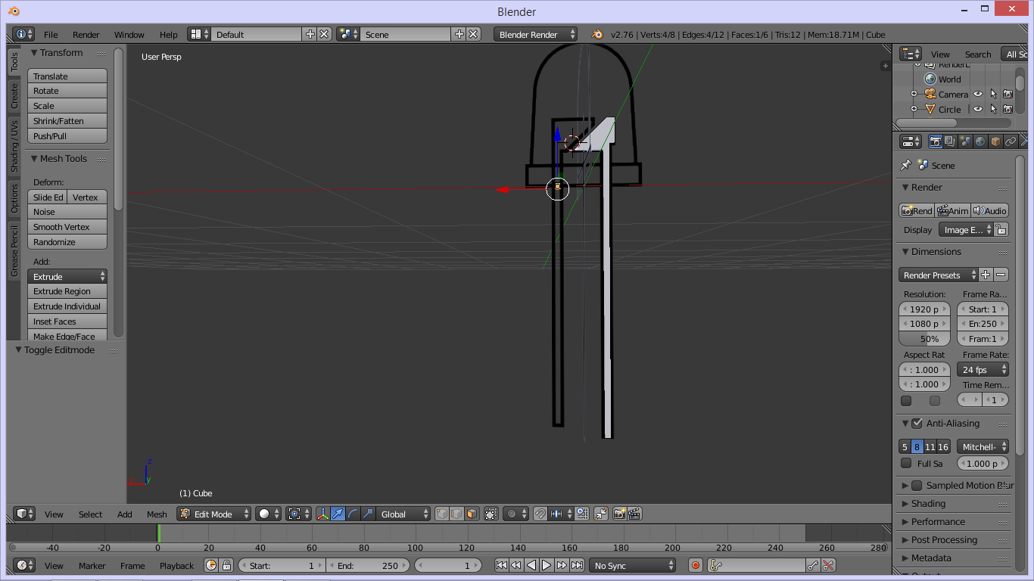The image size is (1034, 581).
Task: Toggle Circle renderability camera icon
Action: click(1008, 109)
